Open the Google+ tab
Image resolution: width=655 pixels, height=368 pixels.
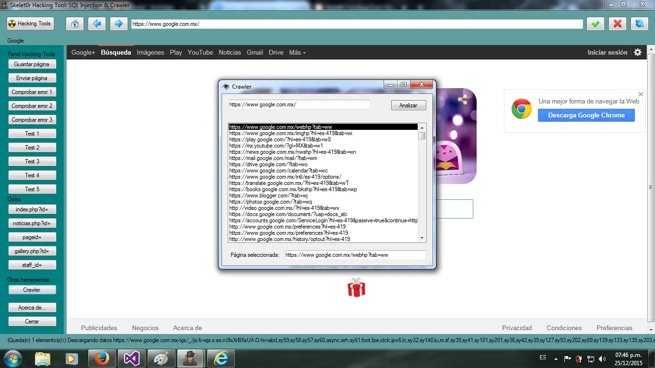coord(83,52)
